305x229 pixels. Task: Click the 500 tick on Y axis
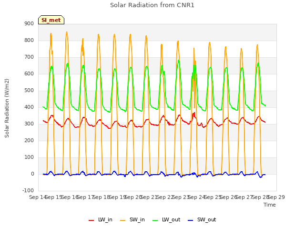29,91
